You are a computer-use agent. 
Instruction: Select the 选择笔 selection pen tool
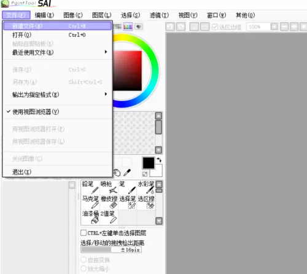(x=127, y=202)
